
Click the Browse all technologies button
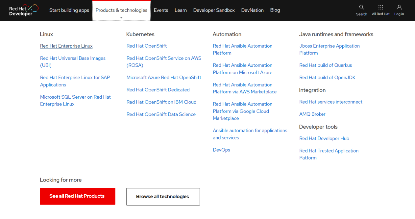[x=163, y=197]
